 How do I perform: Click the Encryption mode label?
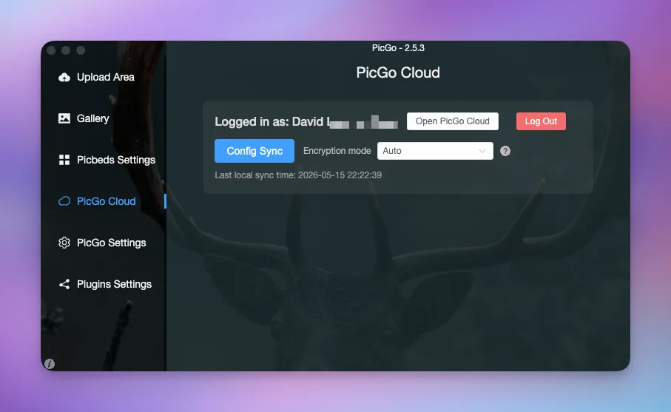(337, 151)
